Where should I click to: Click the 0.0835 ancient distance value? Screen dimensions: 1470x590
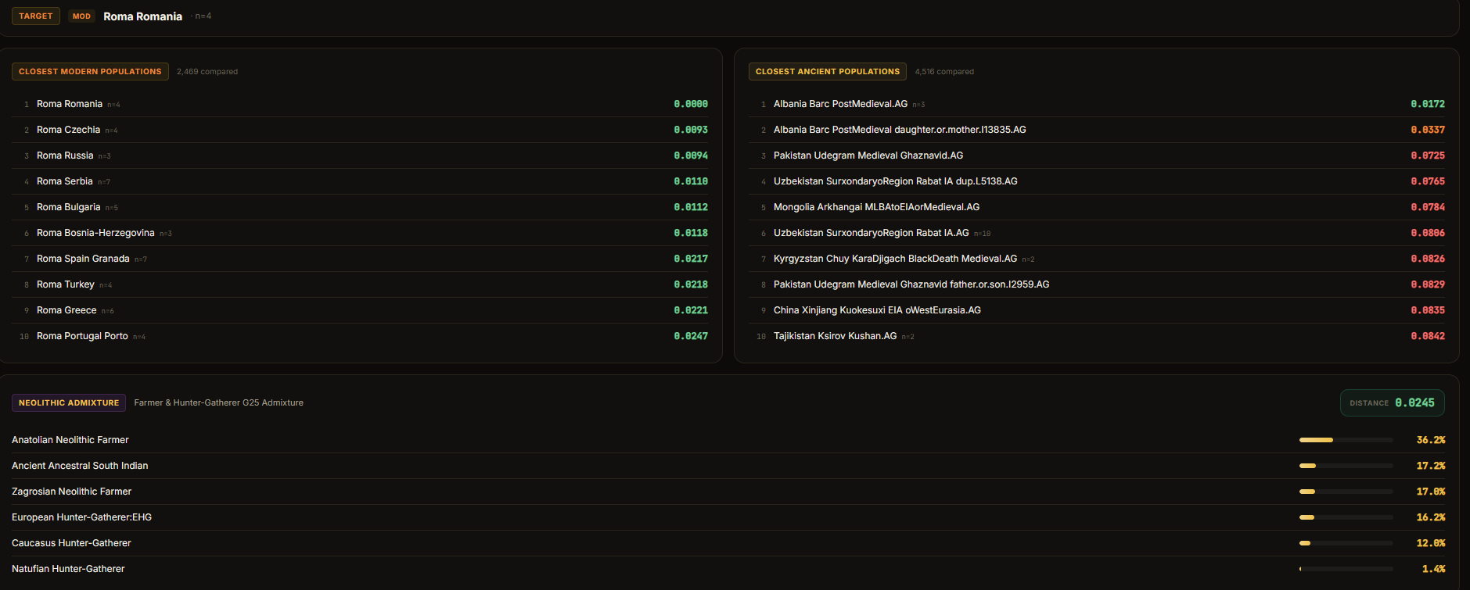tap(1428, 310)
